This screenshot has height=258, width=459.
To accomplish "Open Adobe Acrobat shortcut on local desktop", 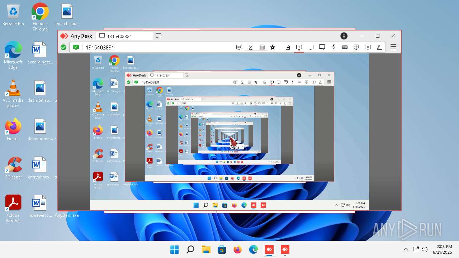I will tap(13, 209).
